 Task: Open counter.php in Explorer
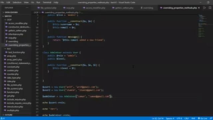tap(13, 74)
